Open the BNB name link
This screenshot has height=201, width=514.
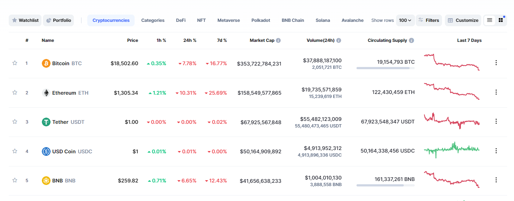[64, 181]
